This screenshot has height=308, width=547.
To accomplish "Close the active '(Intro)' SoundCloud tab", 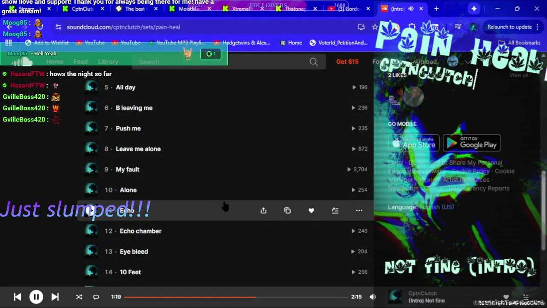I will [x=421, y=9].
